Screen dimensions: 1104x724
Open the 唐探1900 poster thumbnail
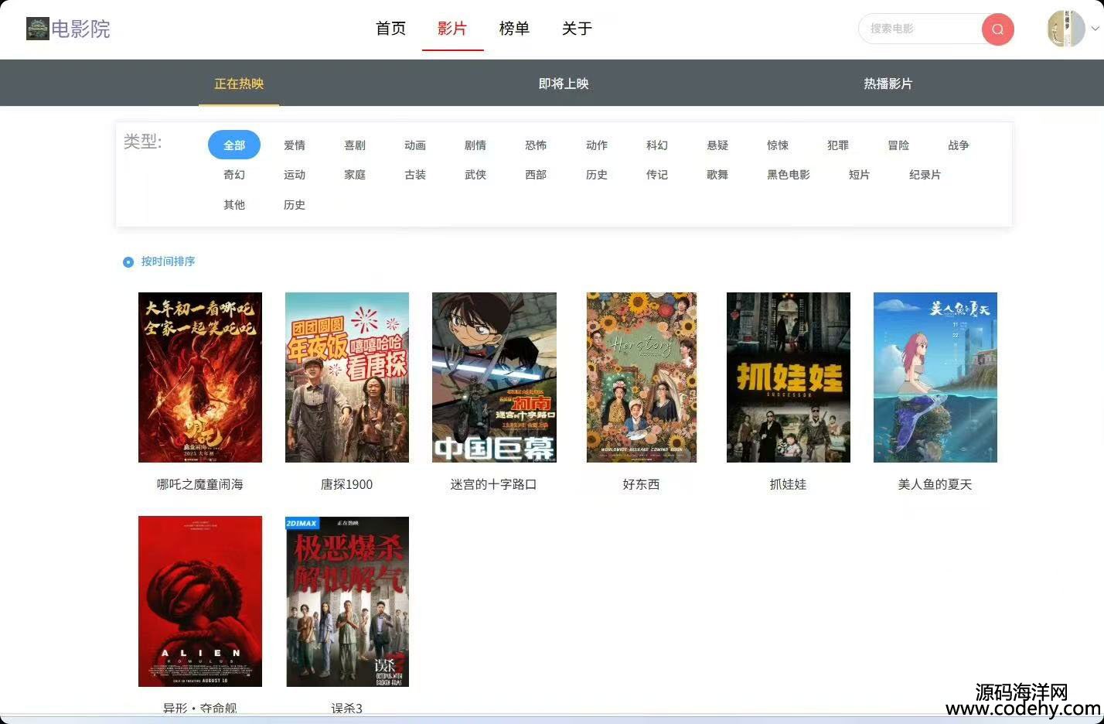pyautogui.click(x=346, y=377)
